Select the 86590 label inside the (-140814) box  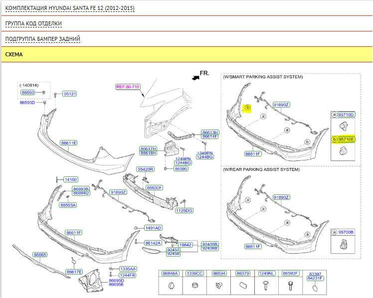tap(27, 93)
